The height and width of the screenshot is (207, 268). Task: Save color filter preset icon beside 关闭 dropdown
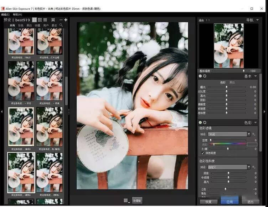254,134
